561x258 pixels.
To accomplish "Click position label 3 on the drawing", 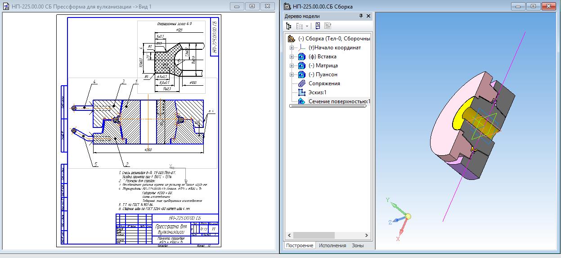I will tap(123, 81).
